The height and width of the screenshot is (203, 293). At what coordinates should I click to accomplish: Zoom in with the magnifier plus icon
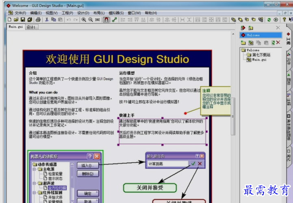tap(84, 19)
